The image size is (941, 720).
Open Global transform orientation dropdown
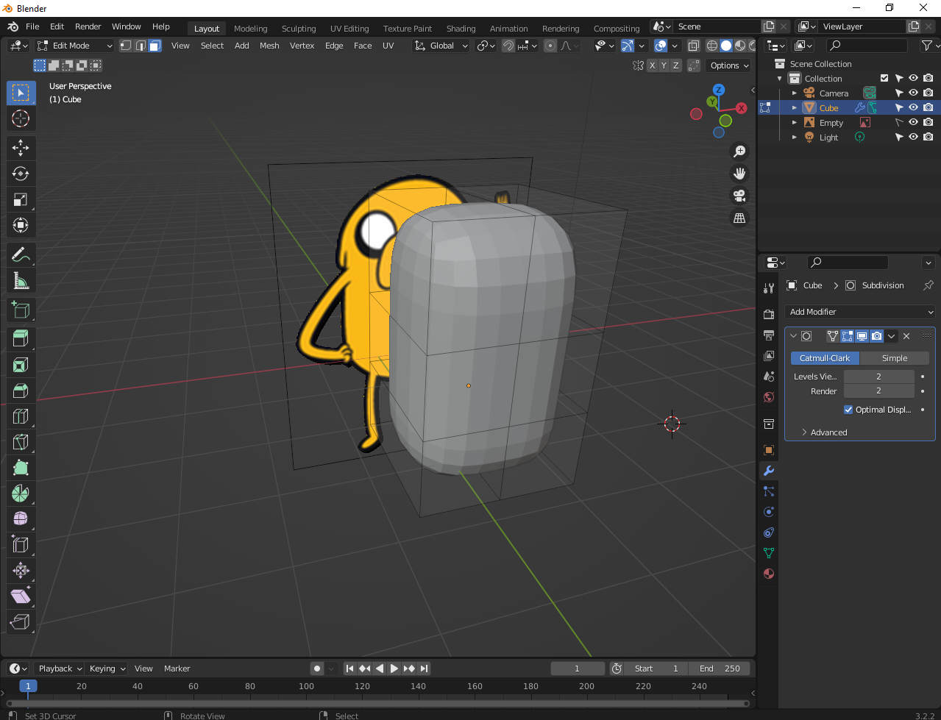click(x=441, y=46)
